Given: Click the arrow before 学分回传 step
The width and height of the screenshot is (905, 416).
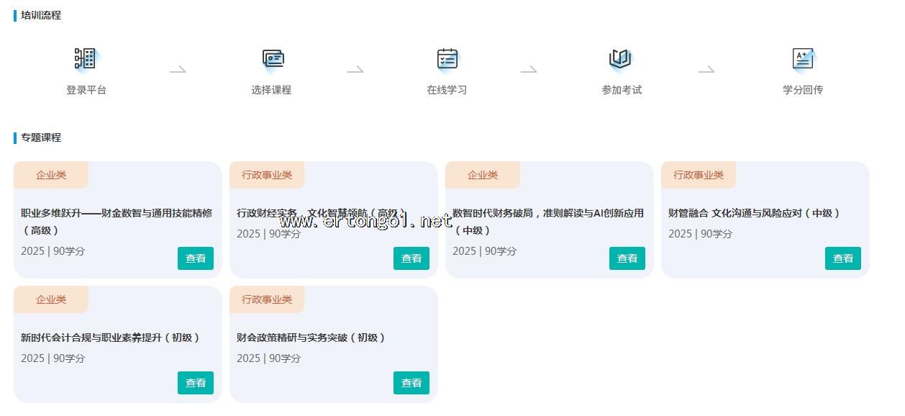Looking at the screenshot, I should pos(706,70).
